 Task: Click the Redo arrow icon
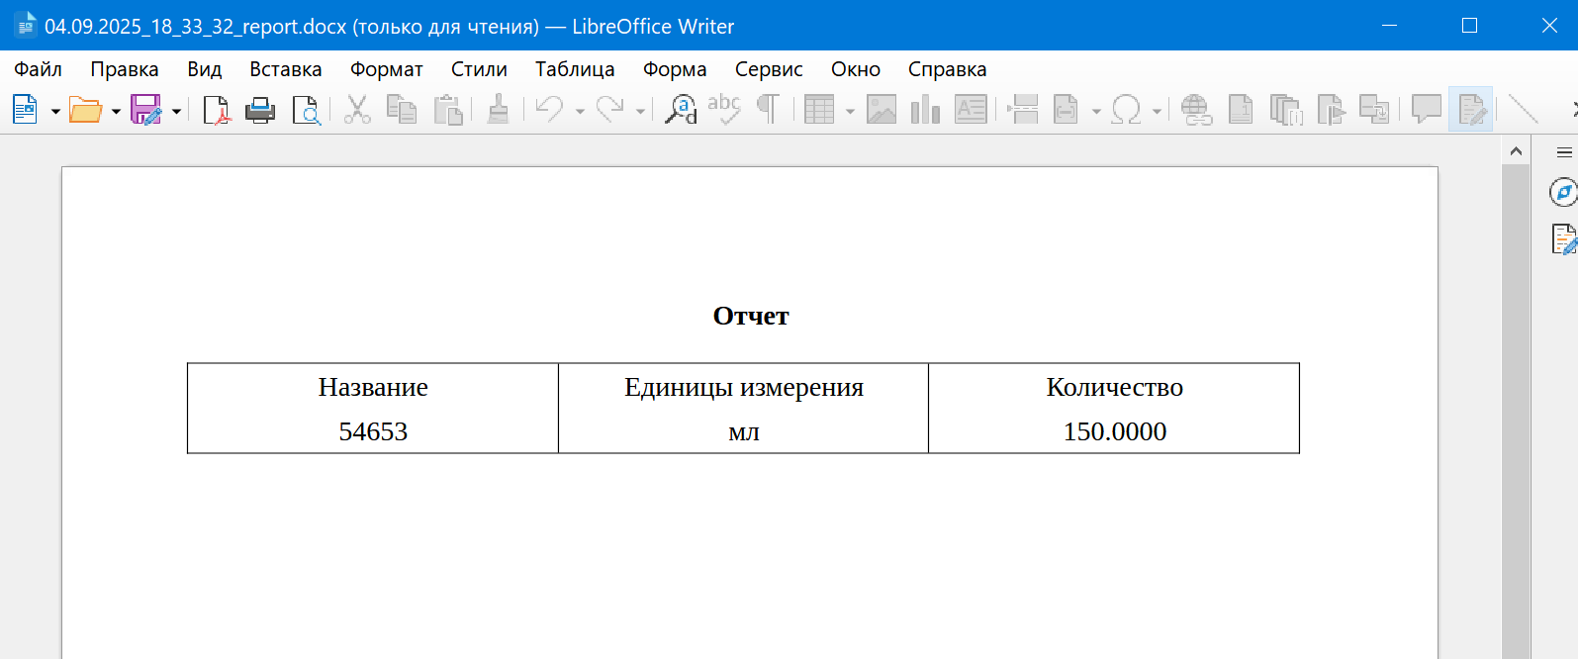click(610, 109)
